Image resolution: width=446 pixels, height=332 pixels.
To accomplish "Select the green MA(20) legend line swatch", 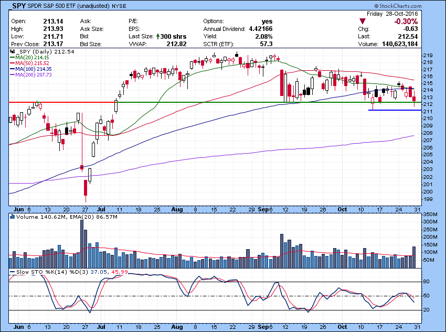I will coord(12,57).
